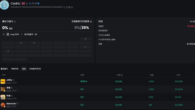Open the follower count person icon

30,3
